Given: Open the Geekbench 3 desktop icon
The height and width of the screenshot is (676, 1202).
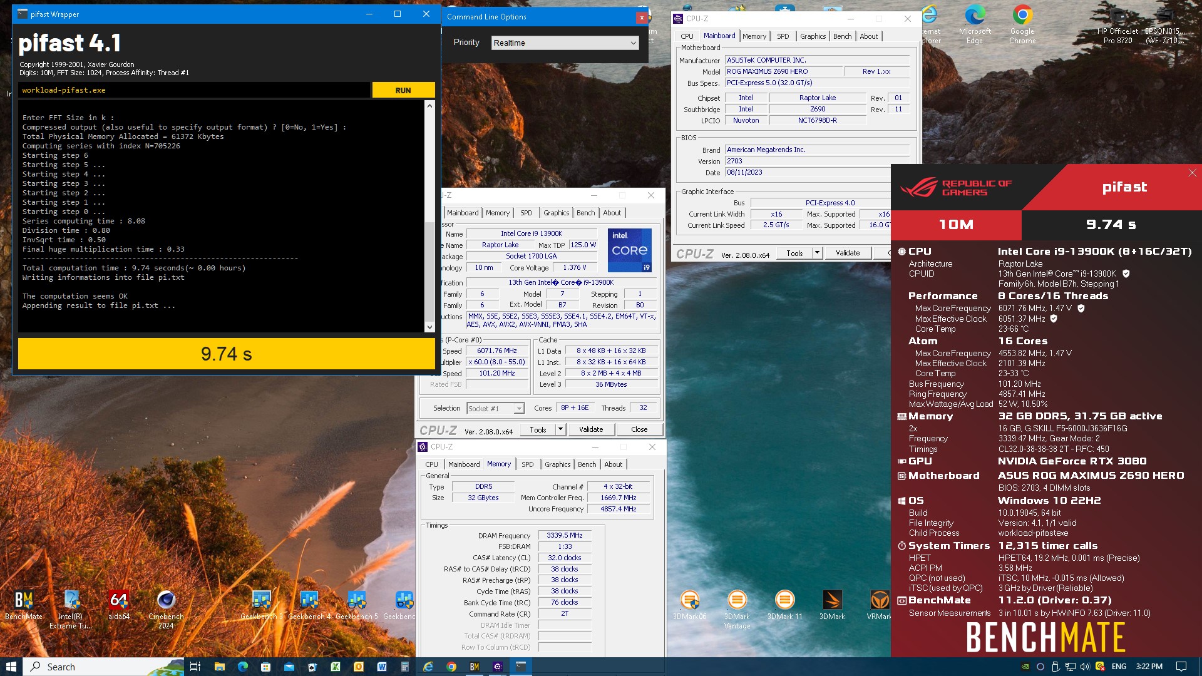Looking at the screenshot, I should coord(261,605).
